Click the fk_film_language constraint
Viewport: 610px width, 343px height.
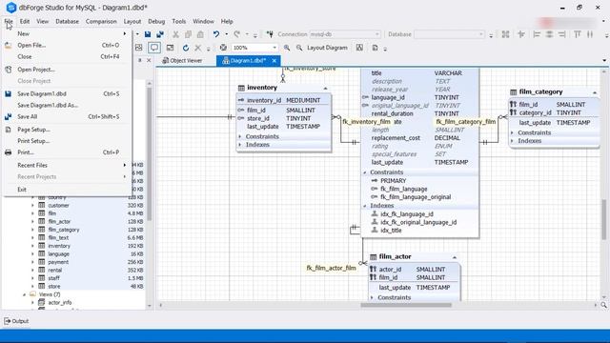point(404,189)
